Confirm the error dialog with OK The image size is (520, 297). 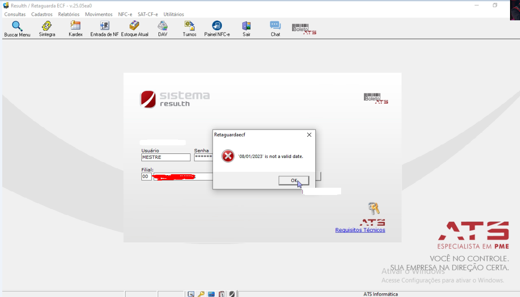coord(294,181)
